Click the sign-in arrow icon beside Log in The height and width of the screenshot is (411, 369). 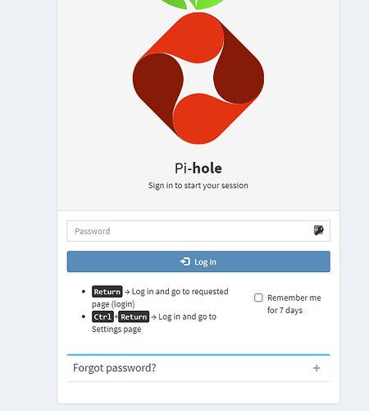coord(185,261)
